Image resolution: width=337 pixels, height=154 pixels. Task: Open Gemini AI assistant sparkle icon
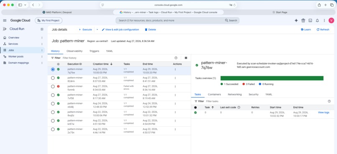pyautogui.click(x=296, y=20)
